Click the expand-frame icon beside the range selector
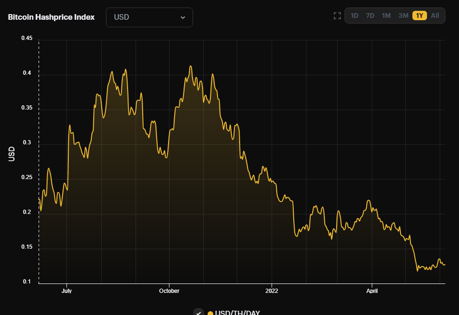The height and width of the screenshot is (315, 459). 337,15
